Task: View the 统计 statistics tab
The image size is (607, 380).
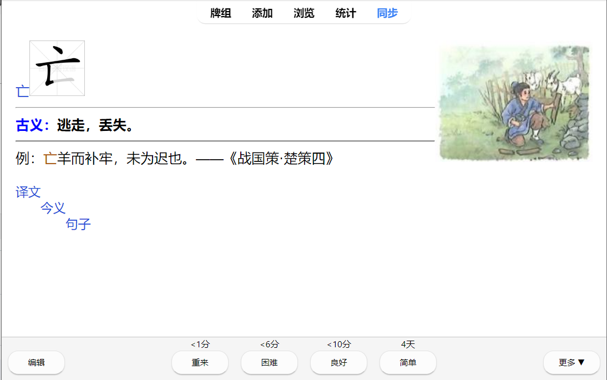Action: pos(345,13)
